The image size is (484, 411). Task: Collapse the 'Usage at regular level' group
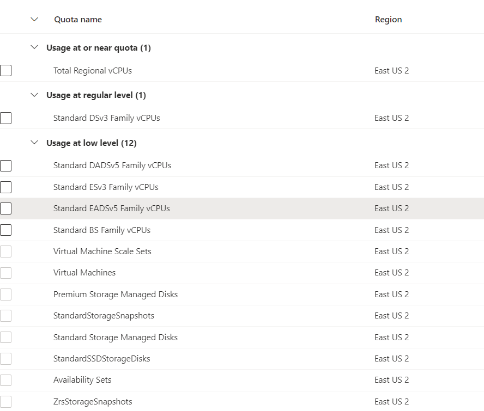(34, 95)
